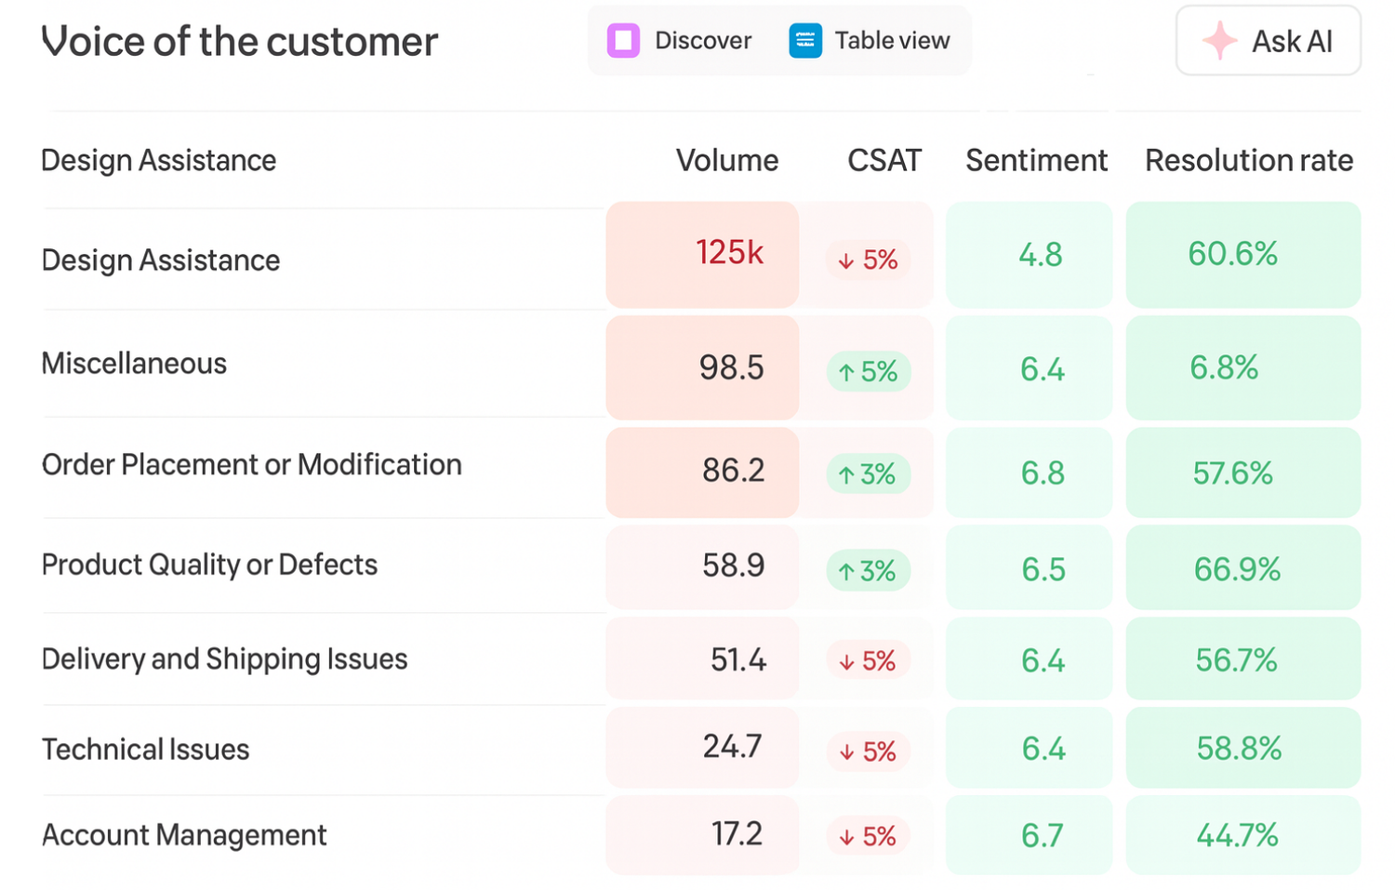Image resolution: width=1395 pixels, height=890 pixels.
Task: Click the pink Discover square icon
Action: tap(623, 41)
